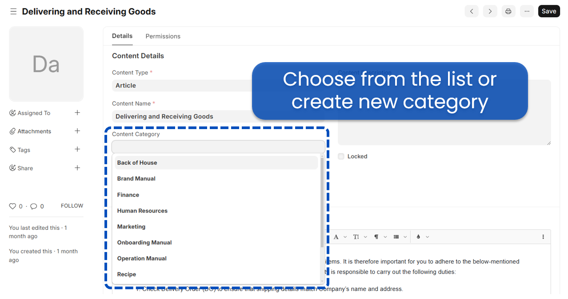Viewport: 568px width, 299px height.
Task: Share document with plus icon
Action: [77, 168]
